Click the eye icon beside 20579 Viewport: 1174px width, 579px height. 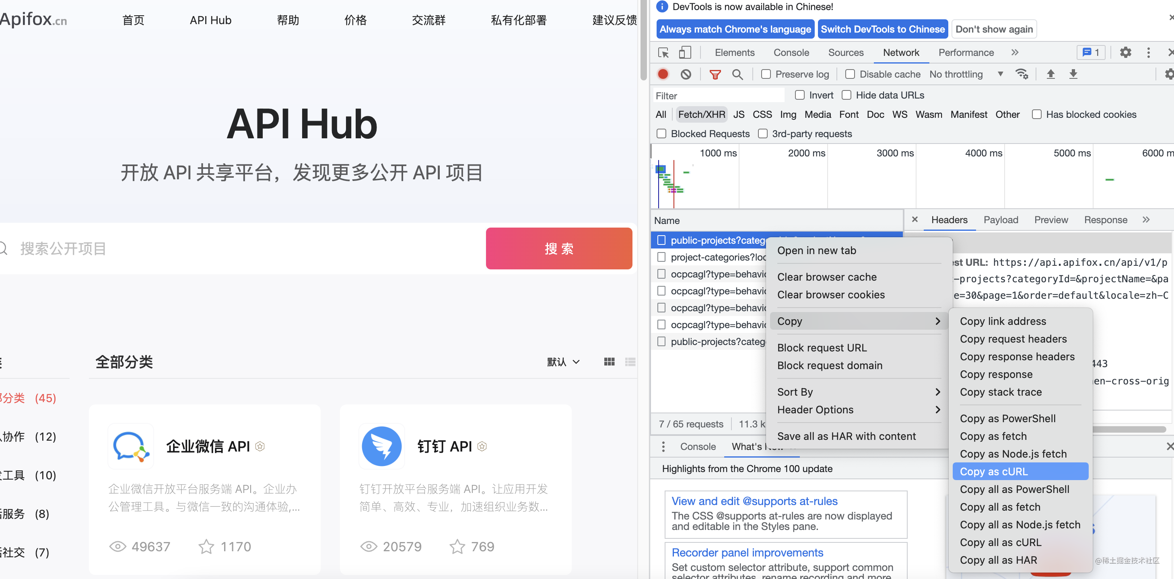coord(369,546)
